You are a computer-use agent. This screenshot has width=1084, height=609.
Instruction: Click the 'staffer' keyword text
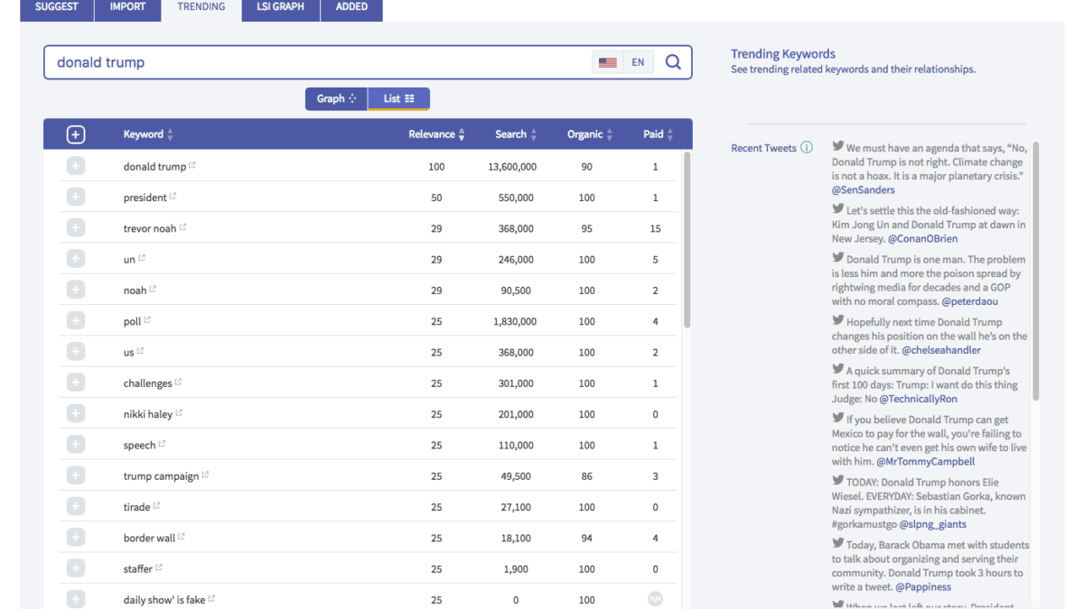click(x=138, y=569)
